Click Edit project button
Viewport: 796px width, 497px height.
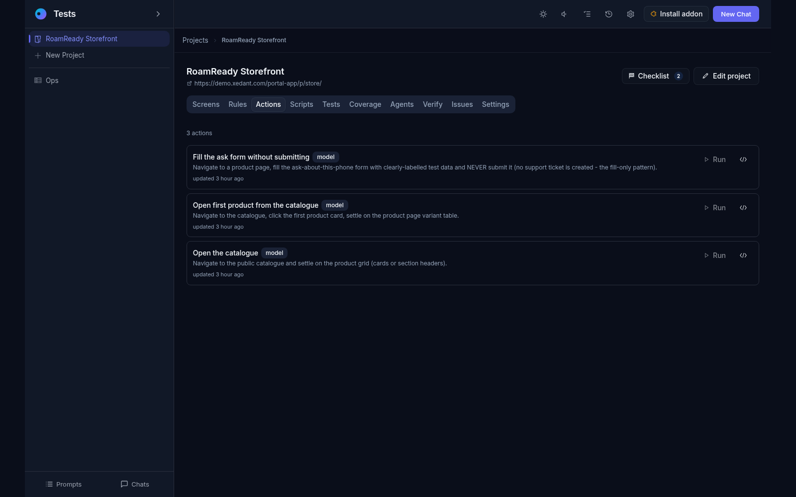coord(726,76)
